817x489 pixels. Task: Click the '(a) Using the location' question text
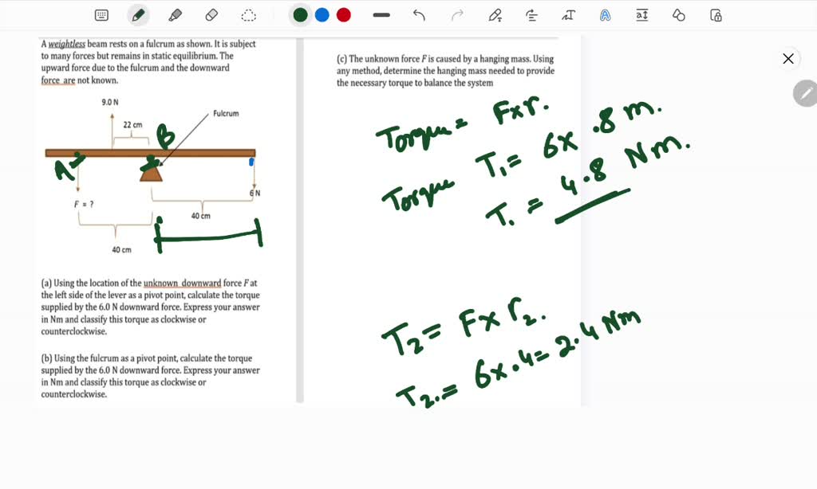pyautogui.click(x=150, y=307)
